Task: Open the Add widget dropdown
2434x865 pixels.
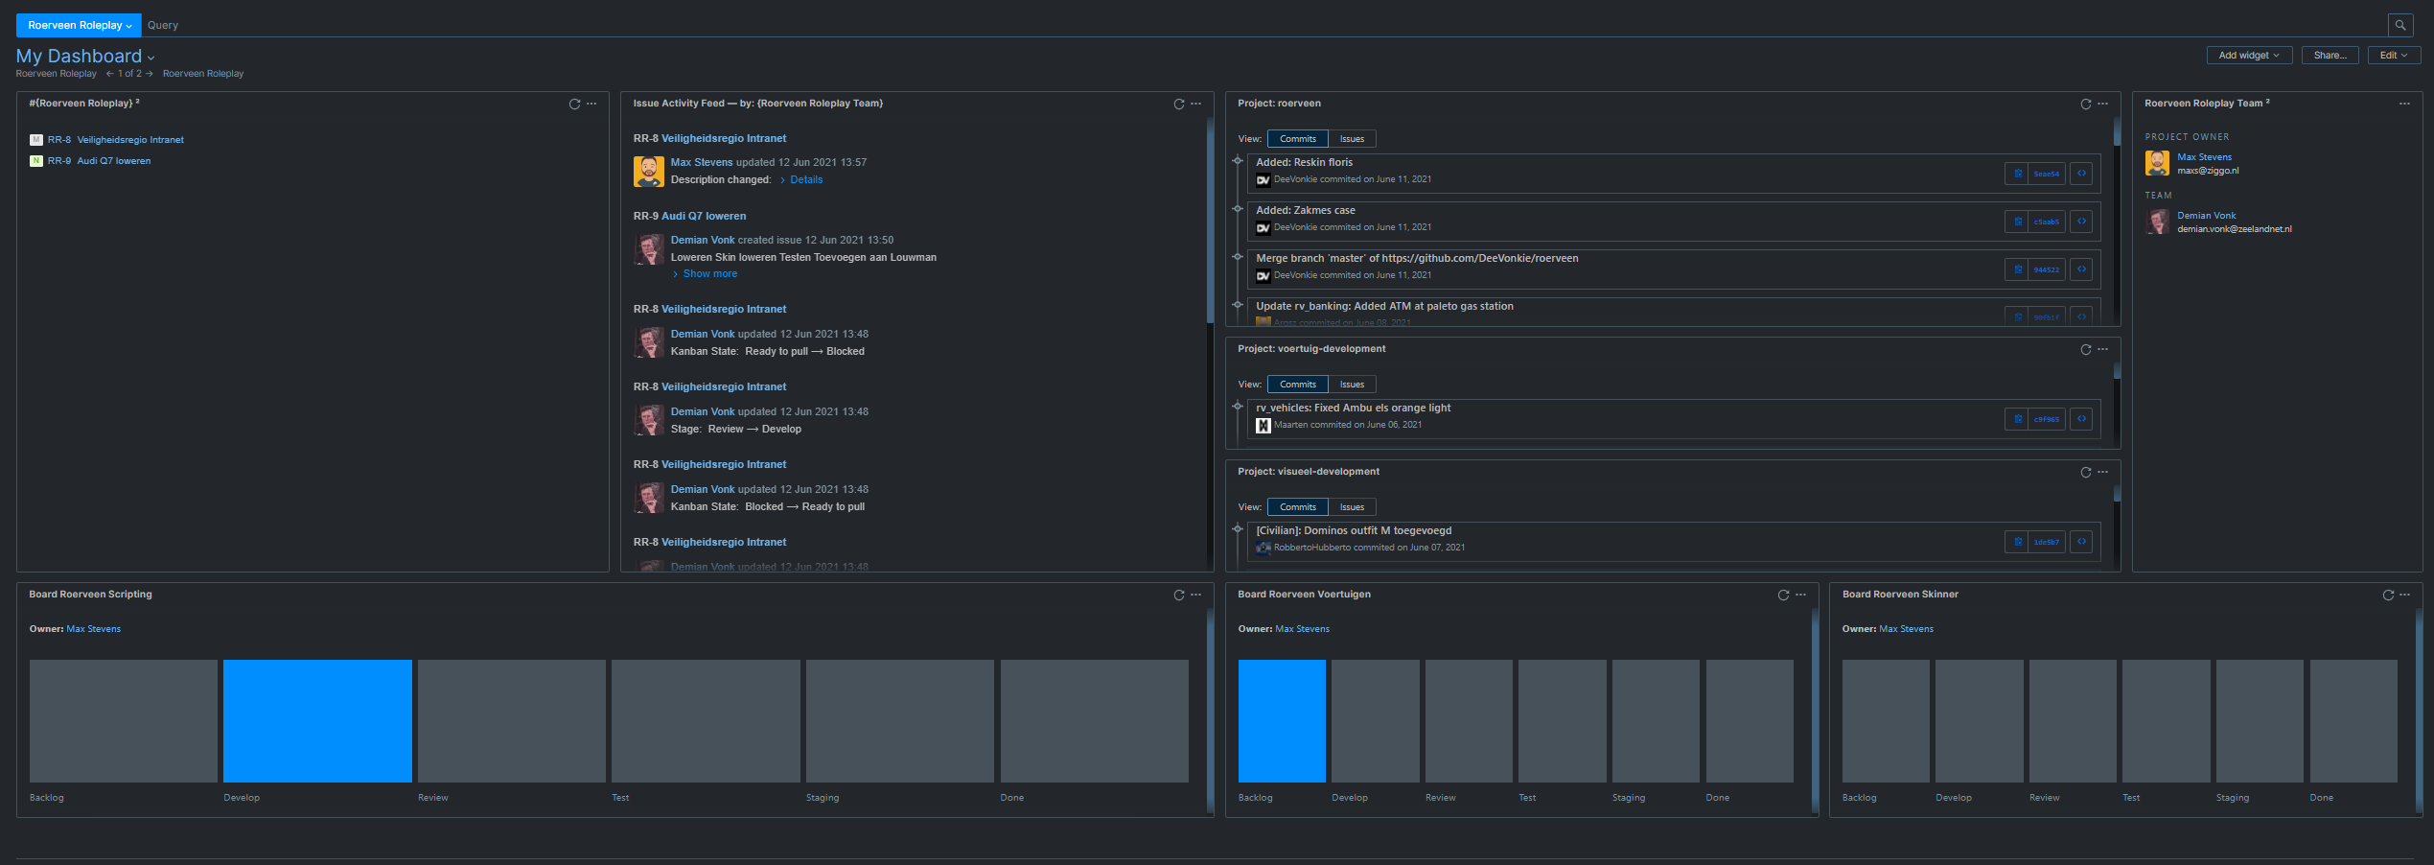Action: 2248,56
